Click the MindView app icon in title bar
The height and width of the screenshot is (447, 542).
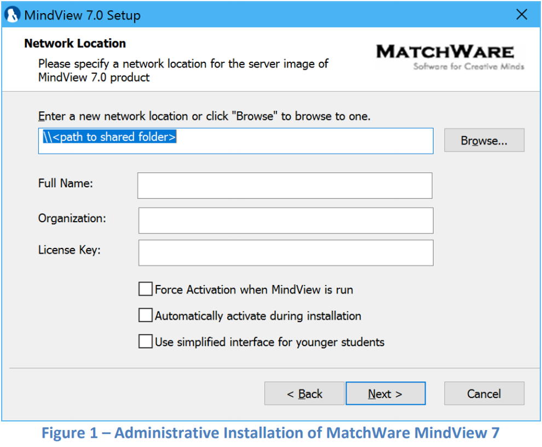point(12,15)
